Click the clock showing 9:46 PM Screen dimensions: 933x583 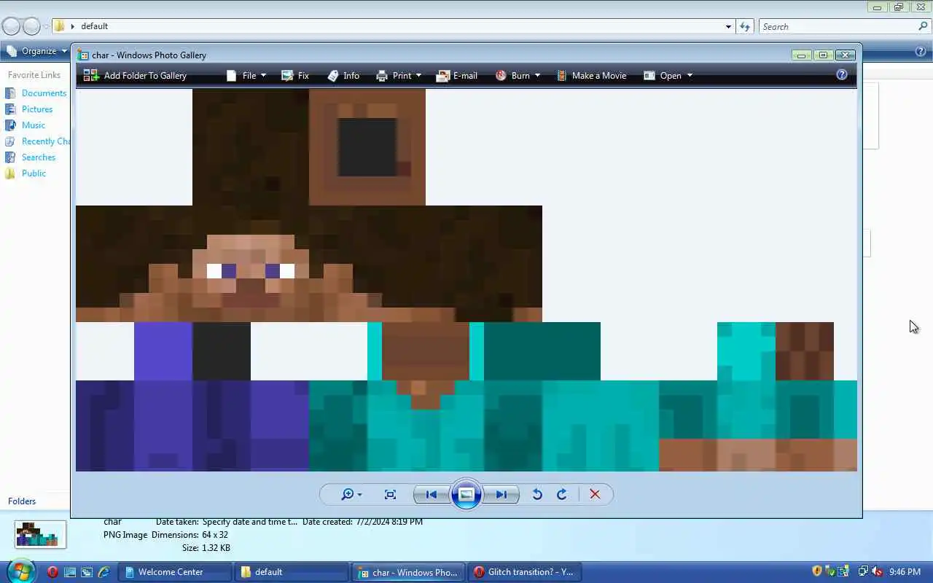tap(905, 572)
